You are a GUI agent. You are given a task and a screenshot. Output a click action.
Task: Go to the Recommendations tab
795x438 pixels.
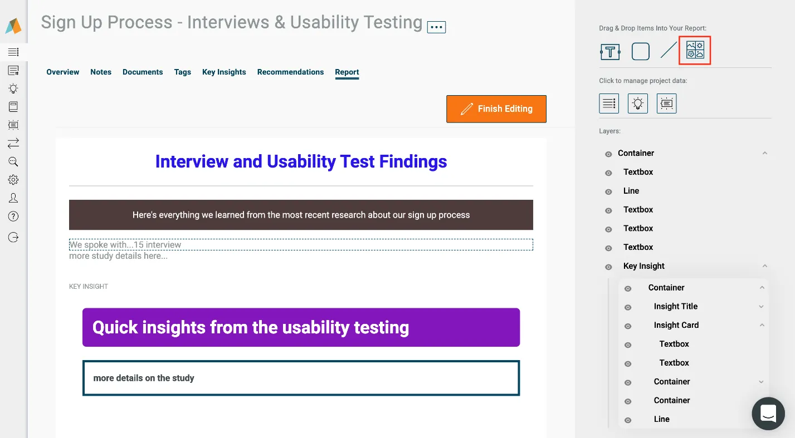[x=290, y=72]
